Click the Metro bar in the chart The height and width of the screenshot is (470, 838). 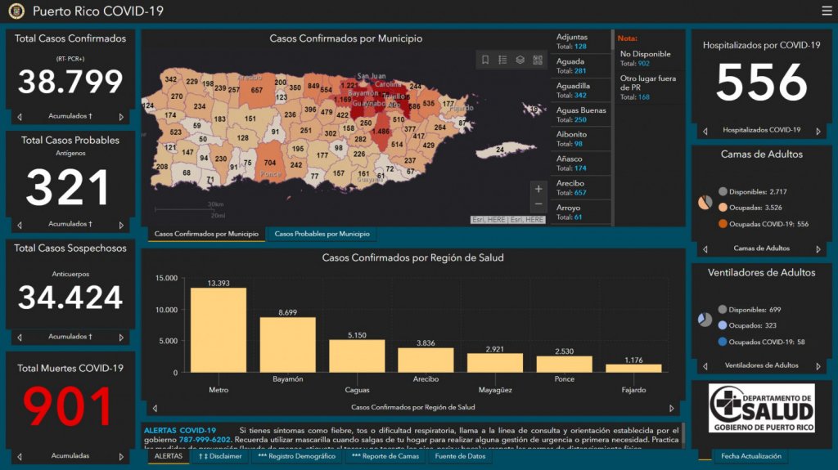click(218, 329)
